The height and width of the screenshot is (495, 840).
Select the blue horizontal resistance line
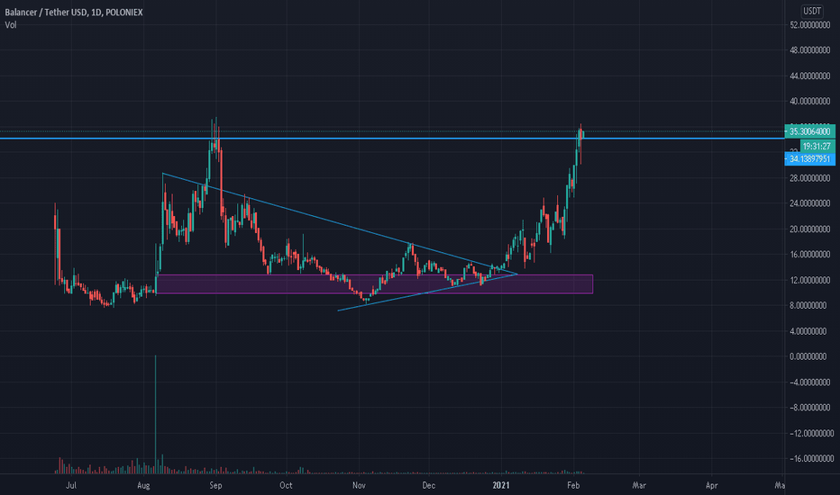point(392,138)
